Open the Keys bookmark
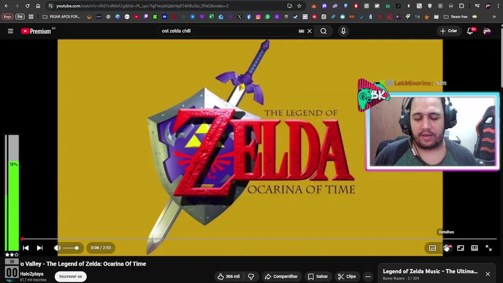This screenshot has width=503, height=283. 7,17
